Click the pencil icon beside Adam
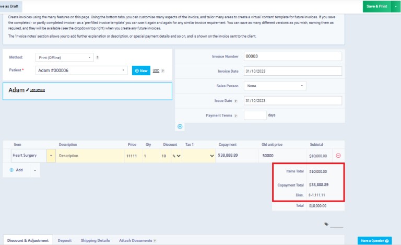Viewport: 401px width, 245px height. pos(27,90)
